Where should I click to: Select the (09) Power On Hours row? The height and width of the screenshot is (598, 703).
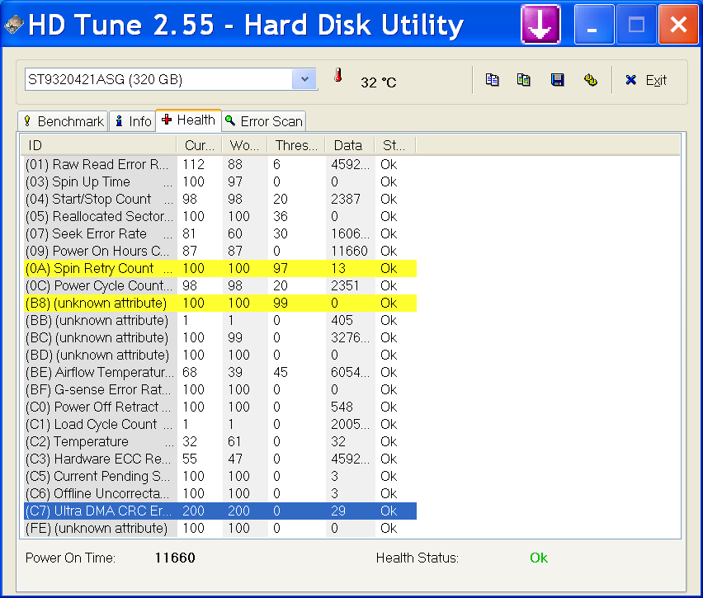click(x=220, y=251)
